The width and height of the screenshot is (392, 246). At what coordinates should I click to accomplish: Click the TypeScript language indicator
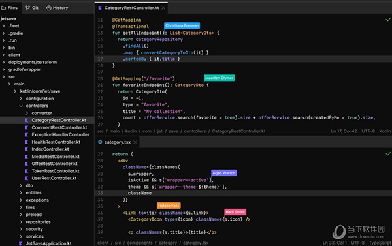click(x=380, y=243)
